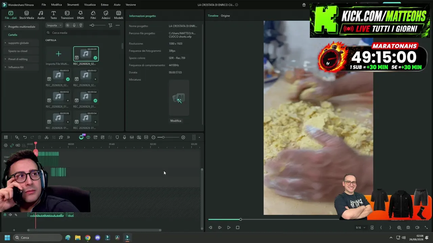This screenshot has height=243, width=433.
Task: Mute the bottom audio track
Action: pyautogui.click(x=10, y=215)
